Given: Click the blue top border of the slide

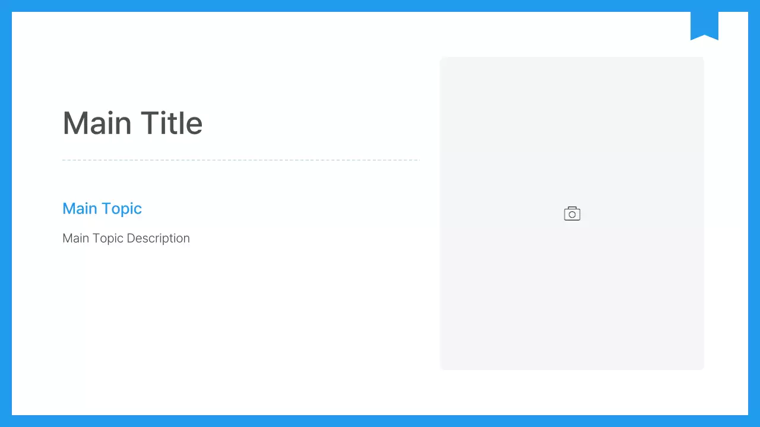Looking at the screenshot, I should [x=380, y=5].
